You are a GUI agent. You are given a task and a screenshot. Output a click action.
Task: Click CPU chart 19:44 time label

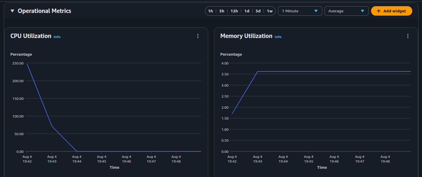77,159
